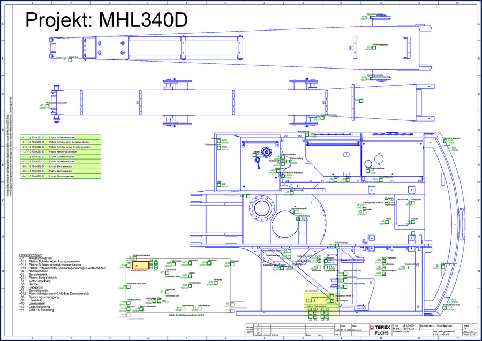This screenshot has height=341, width=482.
Task: Select list entry '+14 CEB-16 Steuerung'
Action: coord(36,309)
